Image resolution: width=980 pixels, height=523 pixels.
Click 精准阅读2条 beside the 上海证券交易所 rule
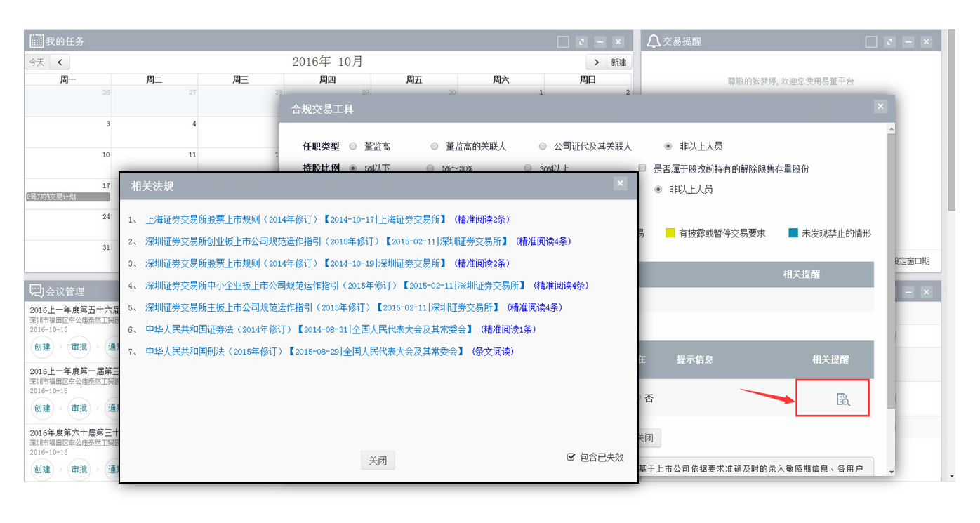(x=481, y=219)
